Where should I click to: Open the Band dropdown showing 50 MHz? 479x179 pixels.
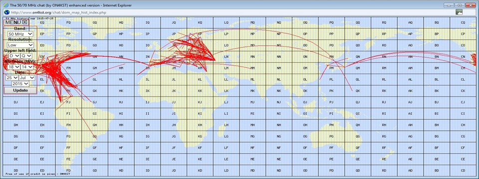(x=20, y=34)
